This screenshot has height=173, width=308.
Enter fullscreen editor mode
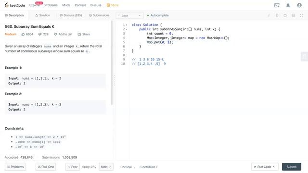tap(302, 15)
